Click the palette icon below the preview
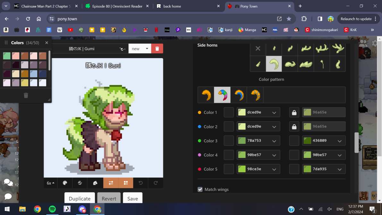This screenshot has height=215, width=382. pos(65,183)
